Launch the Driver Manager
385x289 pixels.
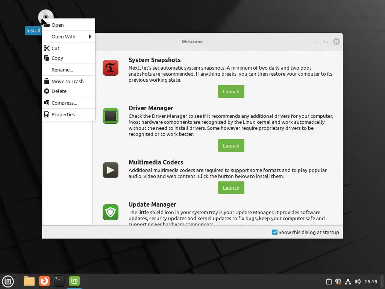tap(231, 146)
